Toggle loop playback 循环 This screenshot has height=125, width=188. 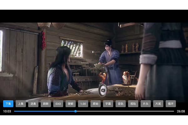(x=171, y=103)
